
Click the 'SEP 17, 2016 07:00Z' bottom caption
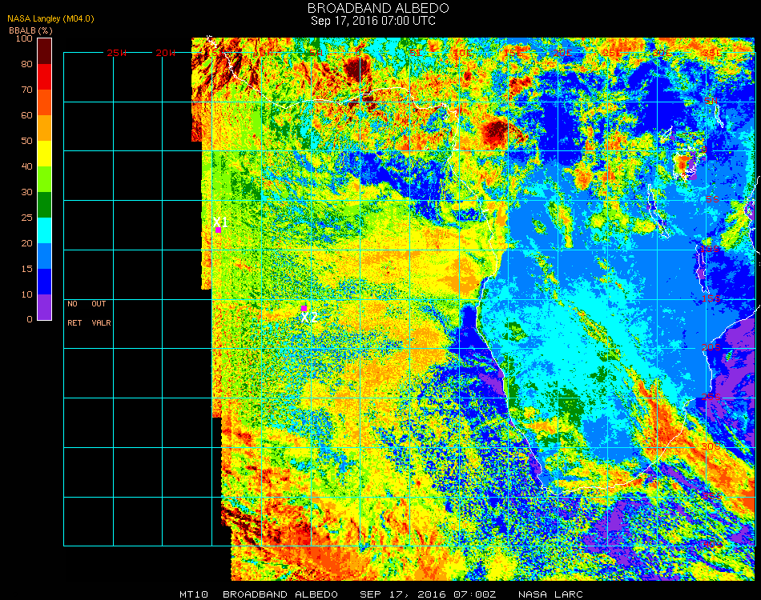click(x=428, y=594)
